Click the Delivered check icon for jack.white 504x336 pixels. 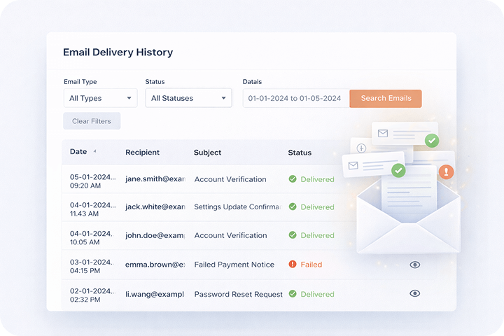point(293,207)
